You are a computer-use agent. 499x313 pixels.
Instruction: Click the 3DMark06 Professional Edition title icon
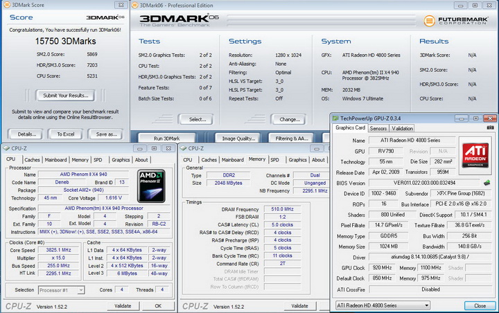(134, 5)
